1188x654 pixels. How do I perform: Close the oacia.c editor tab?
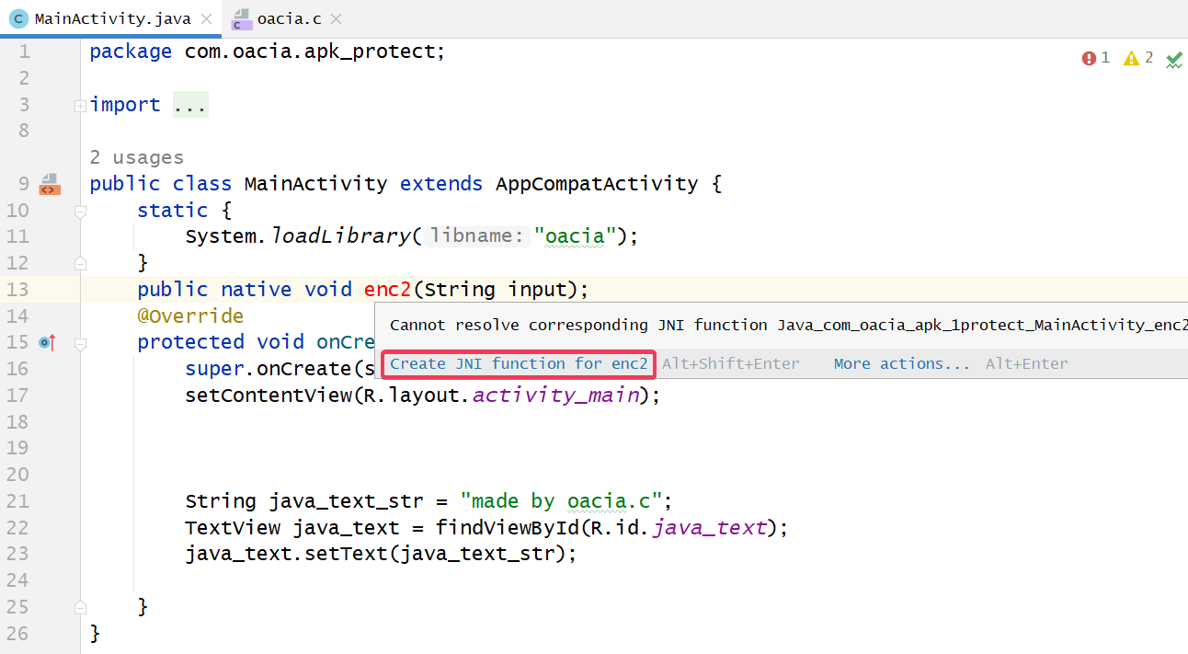[x=336, y=18]
